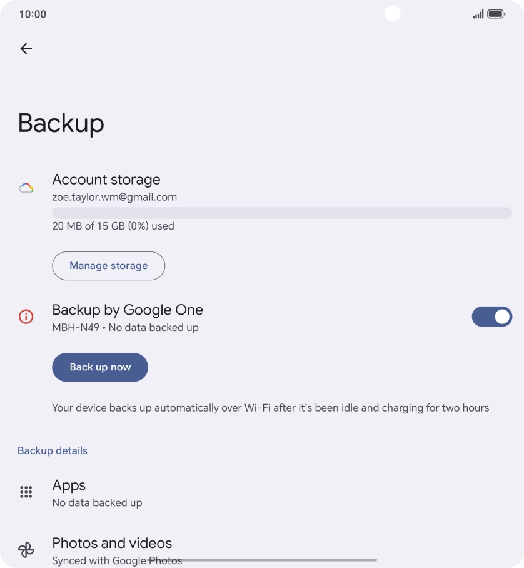Screen dimensions: 524x568
Task: Disable the Backup by Google One switch
Action: coord(491,317)
